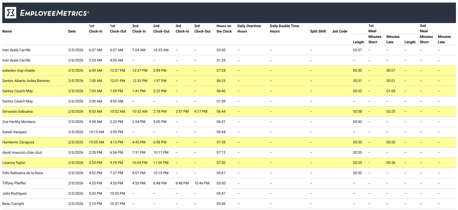Sort by the Name column header
458x210 pixels.
point(7,31)
